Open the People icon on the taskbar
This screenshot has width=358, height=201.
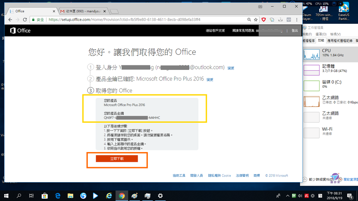[278, 196]
